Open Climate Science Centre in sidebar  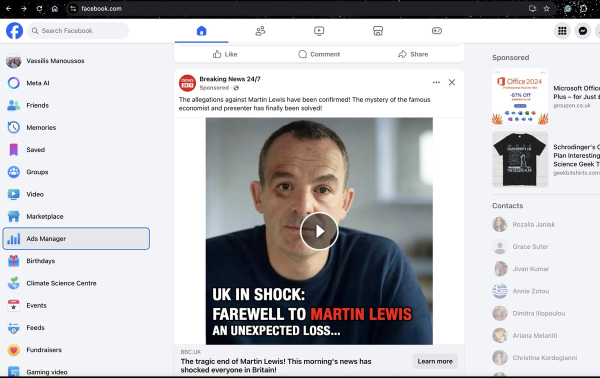point(76,283)
